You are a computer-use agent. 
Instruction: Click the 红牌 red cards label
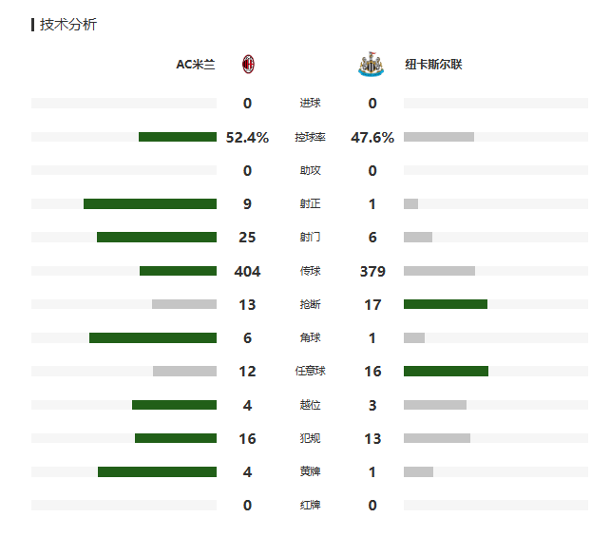click(x=310, y=505)
